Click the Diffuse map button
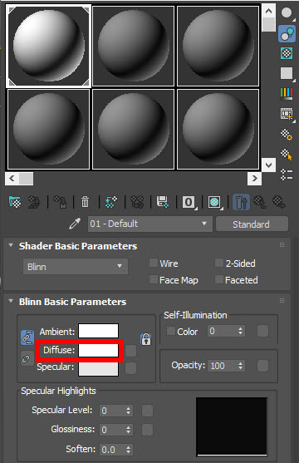Image resolution: width=299 pixels, height=463 pixels. (130, 351)
